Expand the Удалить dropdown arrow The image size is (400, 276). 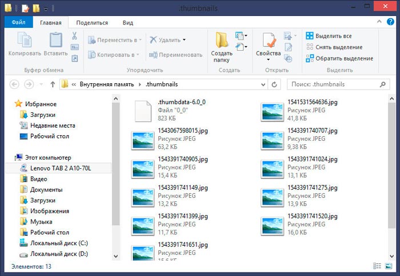point(185,40)
